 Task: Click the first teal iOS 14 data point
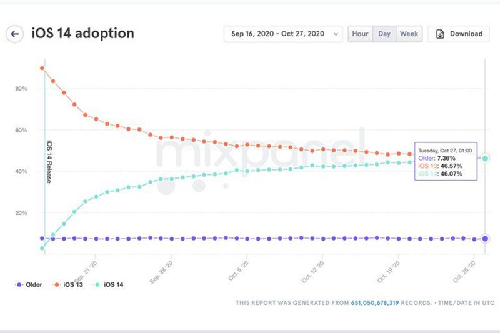42,248
